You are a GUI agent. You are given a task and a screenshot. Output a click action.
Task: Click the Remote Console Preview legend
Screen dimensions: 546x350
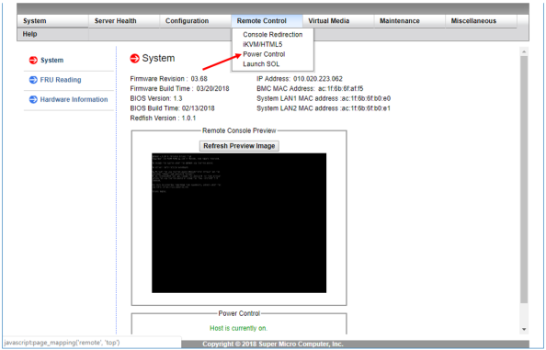(239, 130)
